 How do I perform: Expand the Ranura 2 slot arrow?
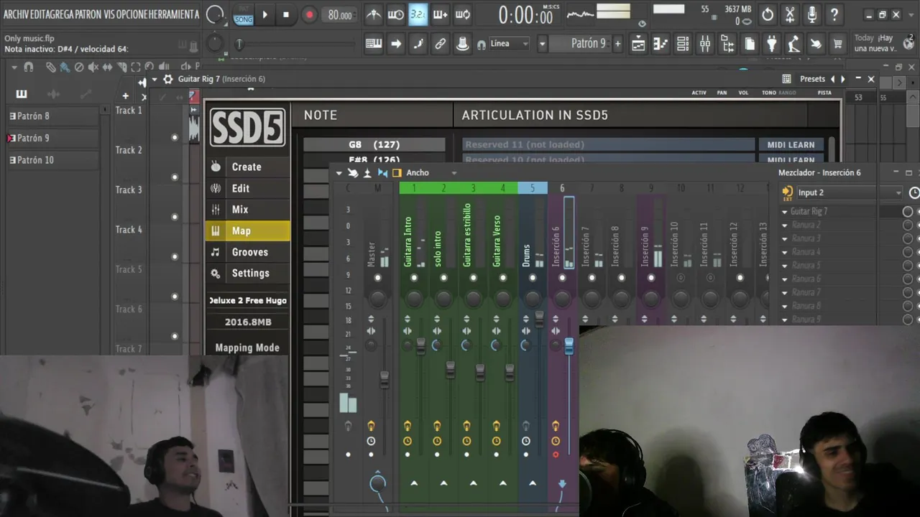click(x=785, y=225)
